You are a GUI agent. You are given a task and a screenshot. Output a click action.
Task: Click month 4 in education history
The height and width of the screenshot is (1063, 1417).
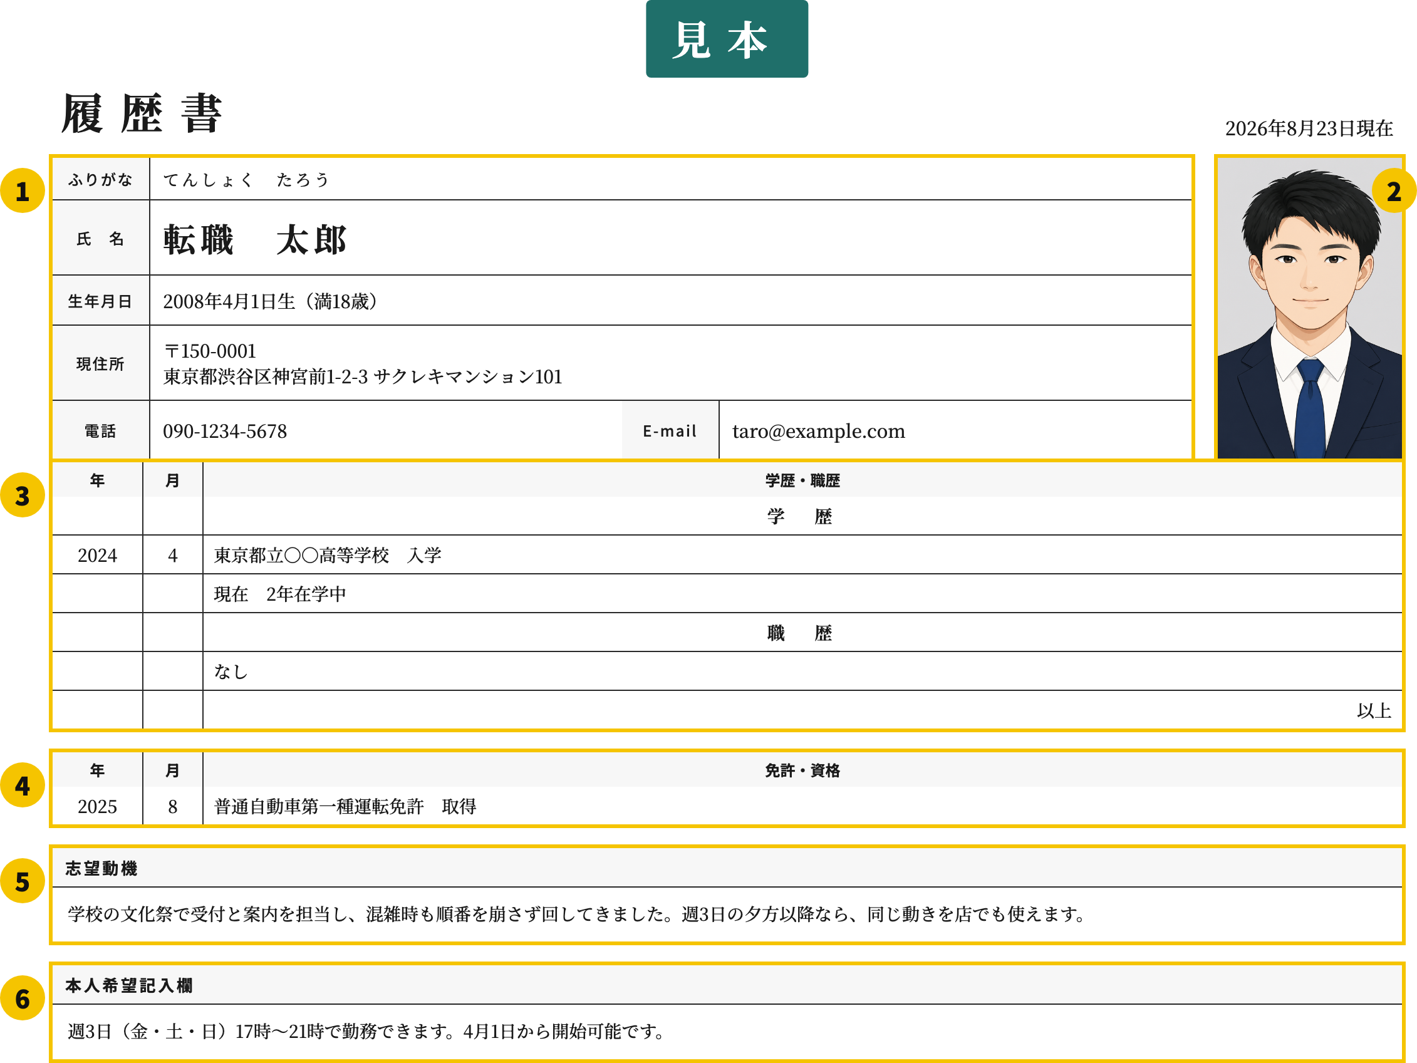click(172, 555)
